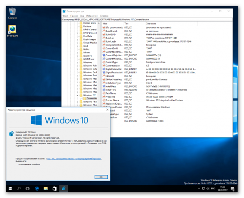Expand the WcmSvc tree key
The height and width of the screenshot is (198, 244).
[x=78, y=56]
